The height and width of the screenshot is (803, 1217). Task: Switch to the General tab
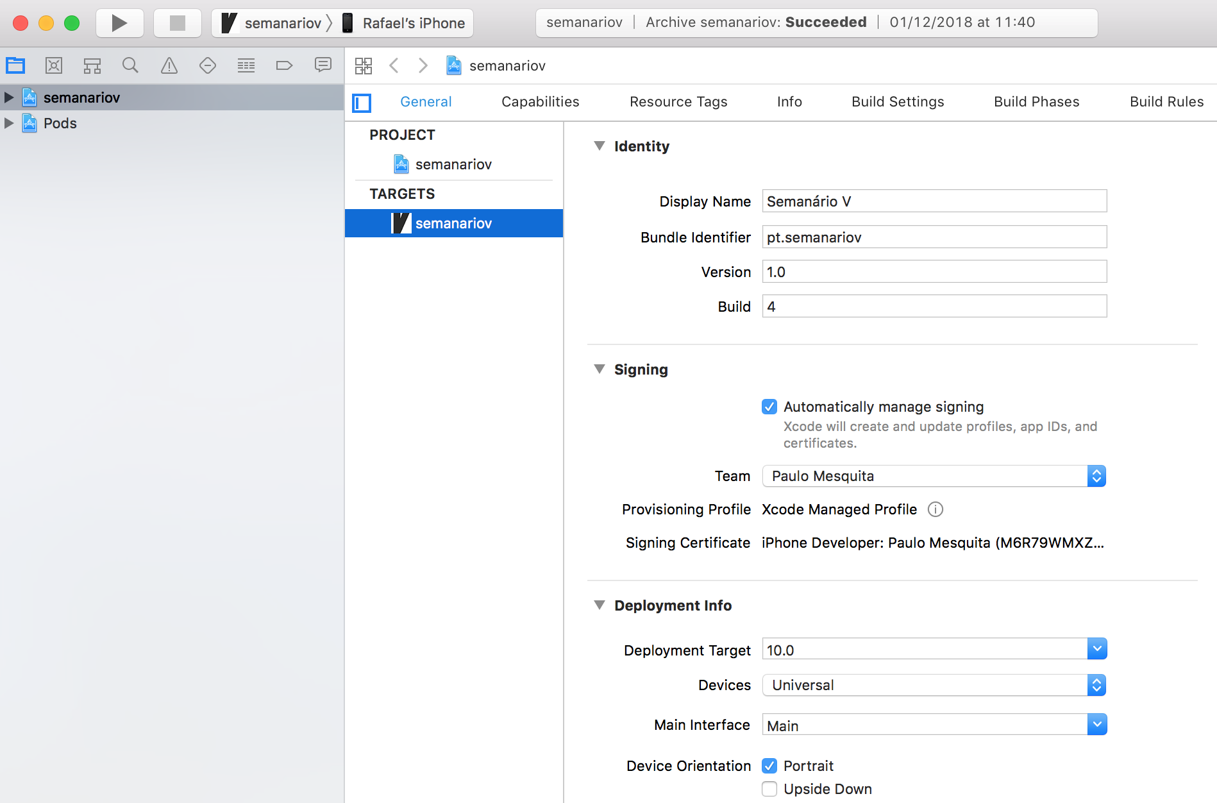click(x=426, y=102)
